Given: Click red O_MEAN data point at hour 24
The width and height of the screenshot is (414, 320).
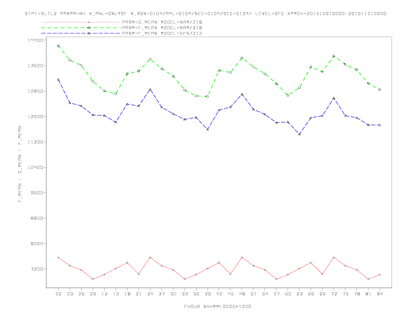Looking at the screenshot, I should [x=150, y=257].
